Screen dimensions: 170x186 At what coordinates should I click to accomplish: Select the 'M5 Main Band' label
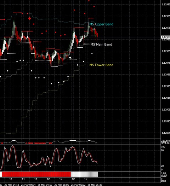coord(101,44)
